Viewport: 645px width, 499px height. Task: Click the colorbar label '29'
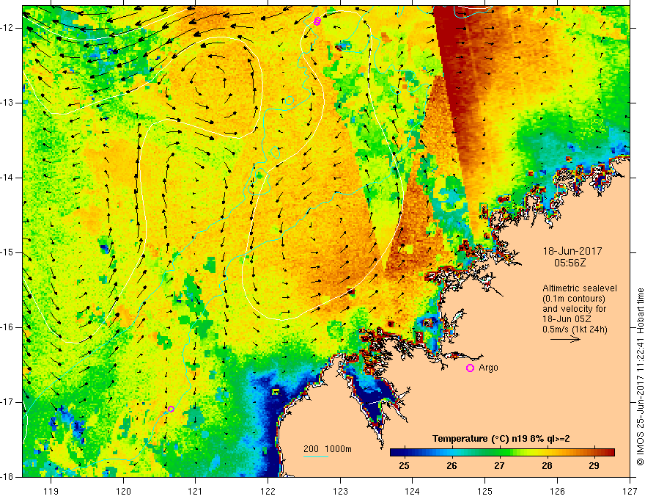point(594,466)
